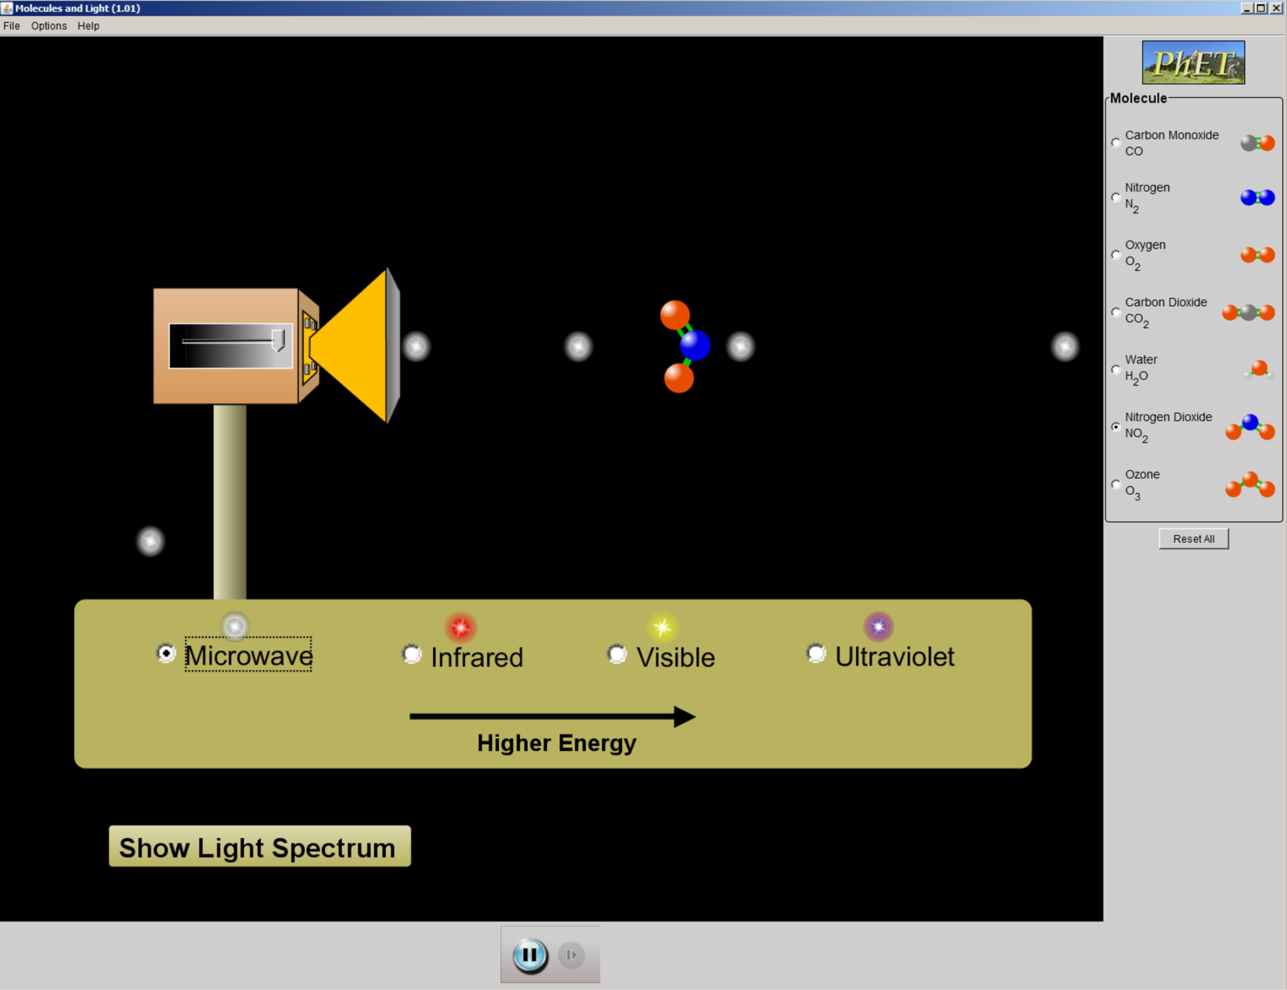Click the red infrared photon icon
Viewport: 1287px width, 990px height.
click(460, 627)
